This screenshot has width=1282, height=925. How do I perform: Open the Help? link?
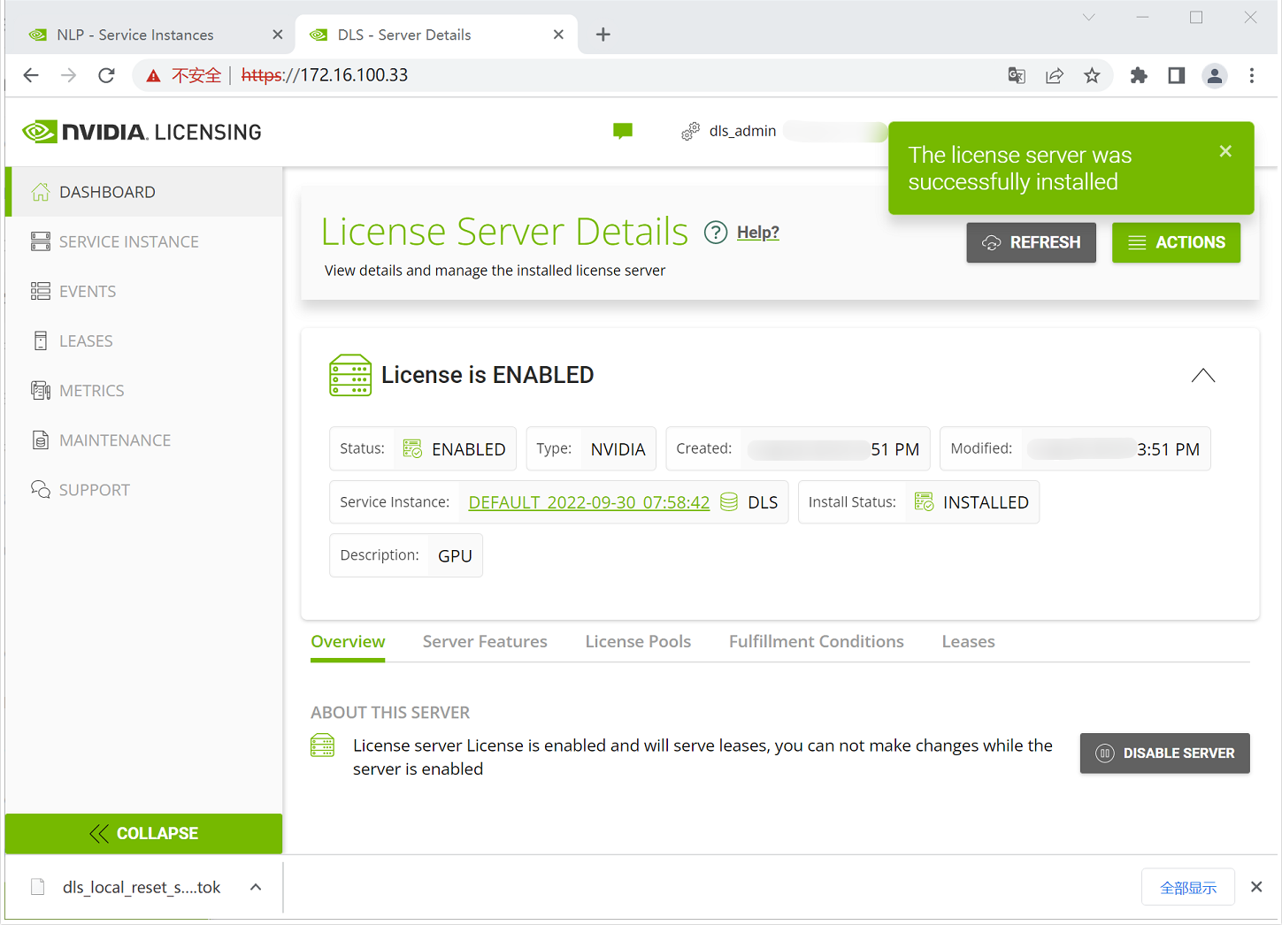[x=757, y=232]
